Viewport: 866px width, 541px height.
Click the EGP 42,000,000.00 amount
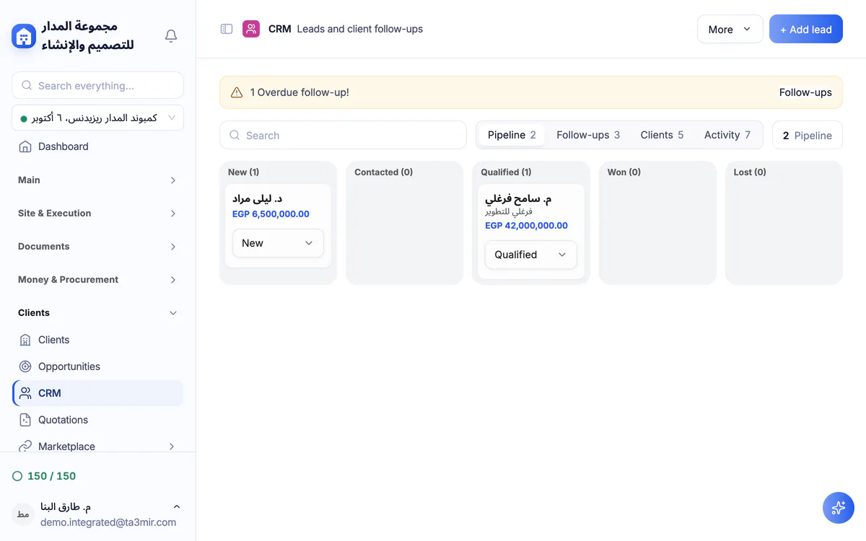(x=526, y=225)
